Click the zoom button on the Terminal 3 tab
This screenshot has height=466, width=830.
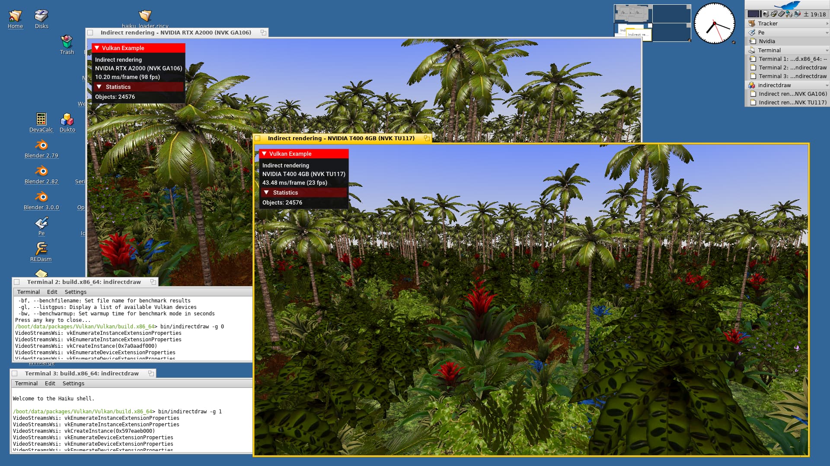pyautogui.click(x=151, y=373)
